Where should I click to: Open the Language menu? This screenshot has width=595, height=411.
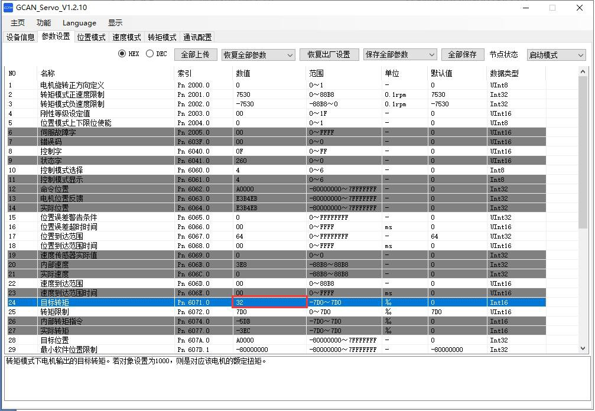[79, 23]
